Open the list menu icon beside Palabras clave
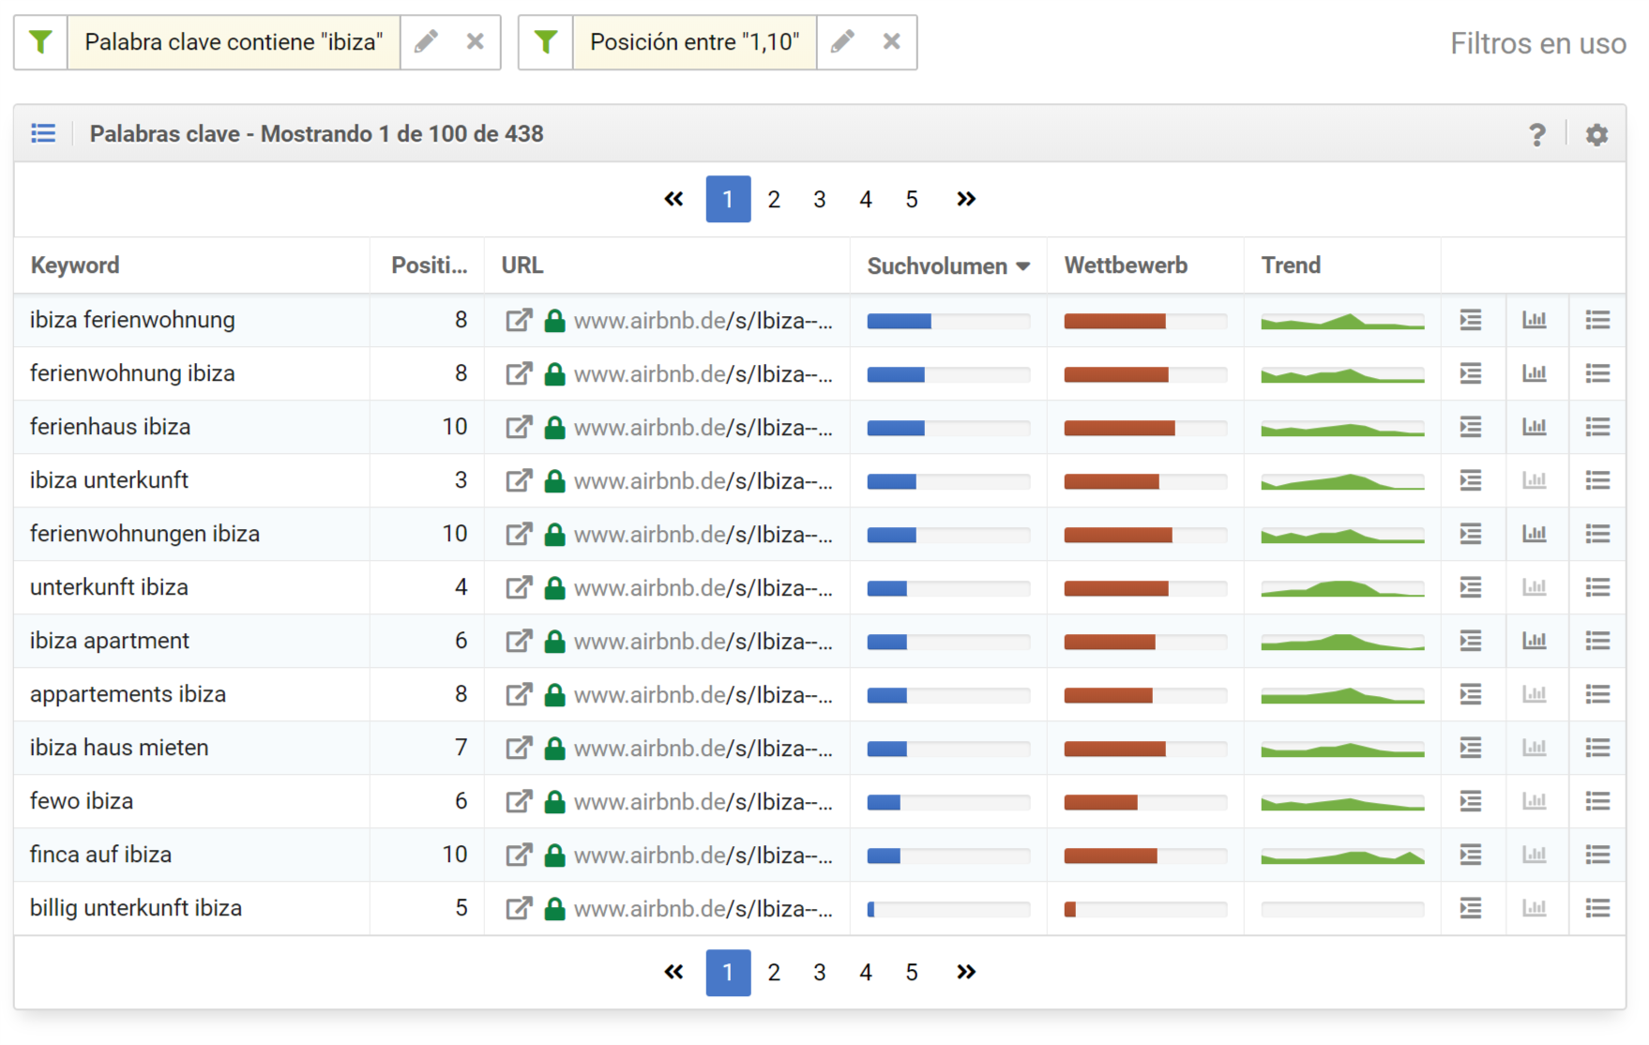The image size is (1649, 1045). pos(43,133)
